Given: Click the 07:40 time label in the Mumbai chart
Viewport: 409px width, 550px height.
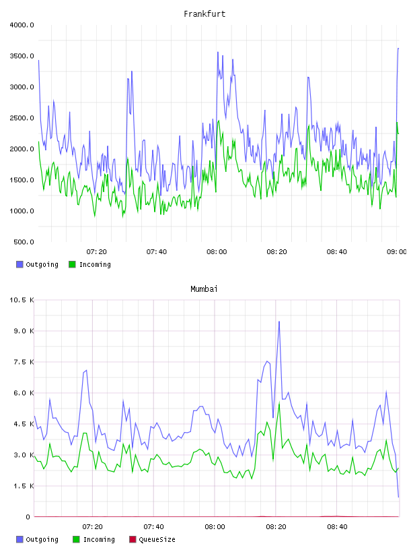Looking at the screenshot, I should (153, 527).
